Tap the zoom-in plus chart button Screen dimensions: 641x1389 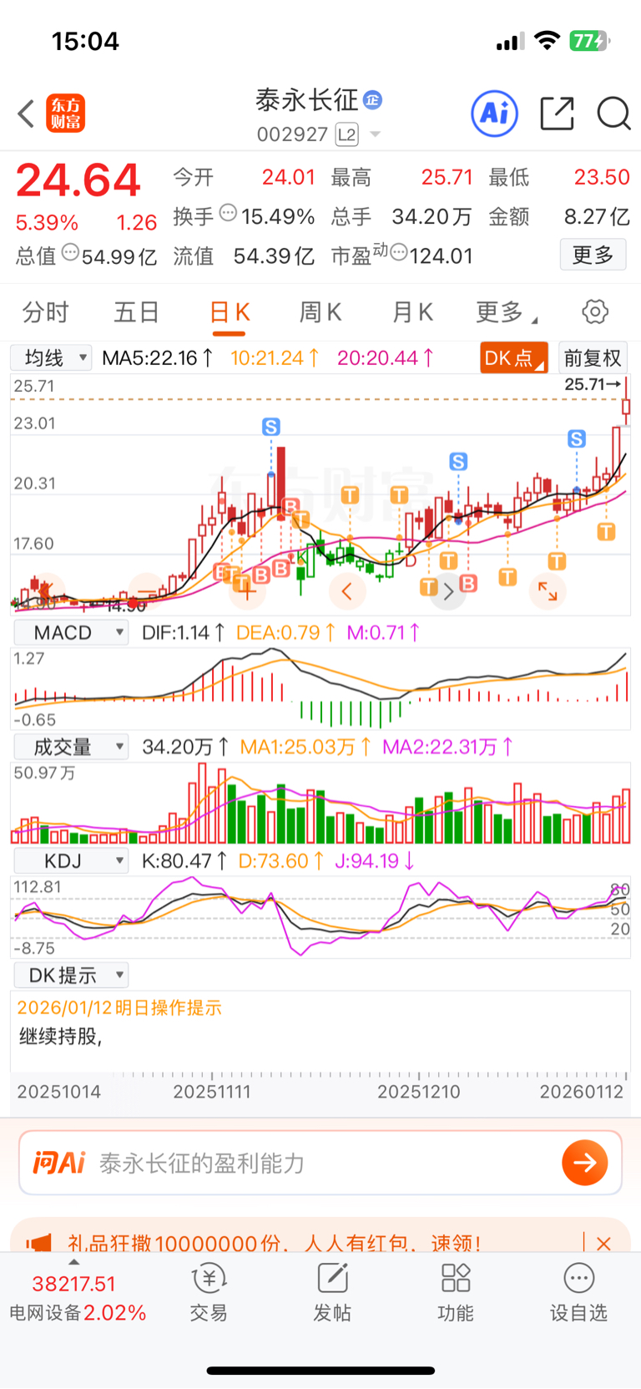pyautogui.click(x=246, y=591)
